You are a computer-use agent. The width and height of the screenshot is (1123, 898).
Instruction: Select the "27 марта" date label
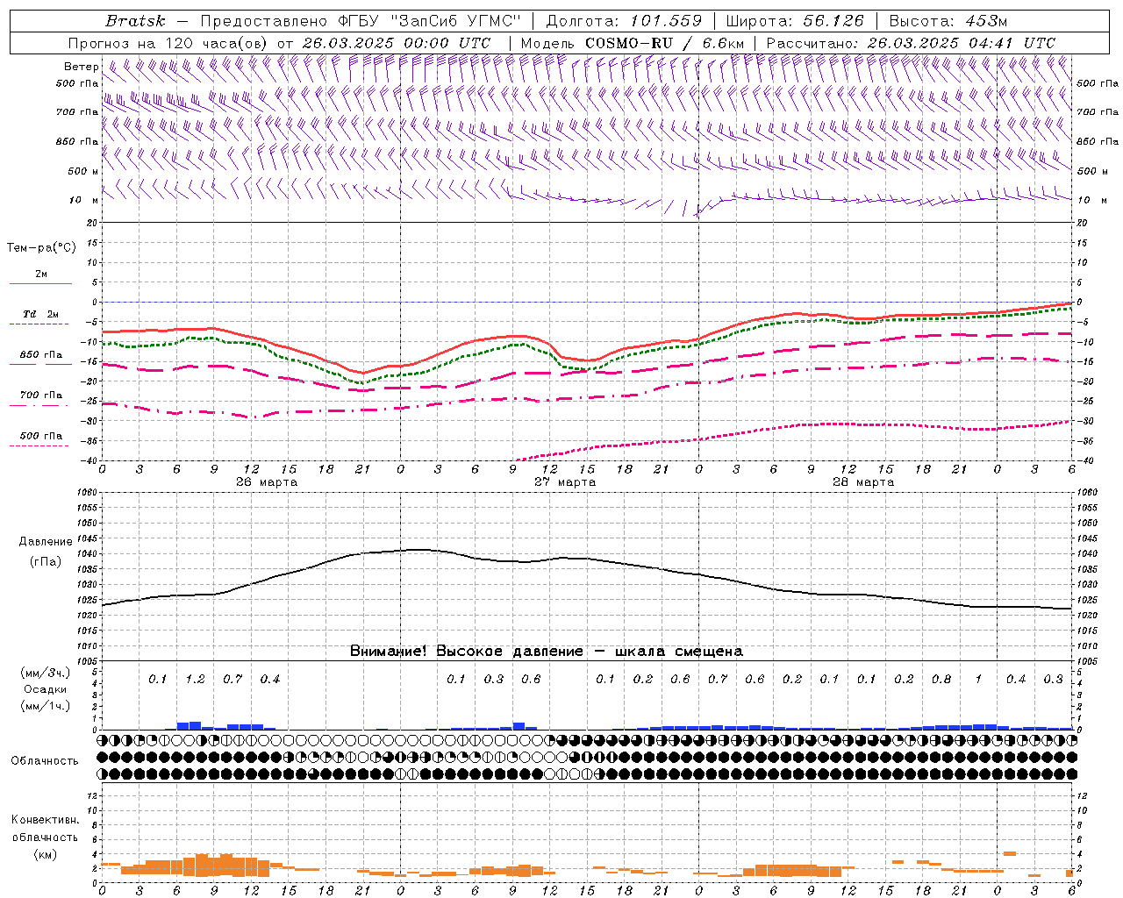(x=565, y=482)
